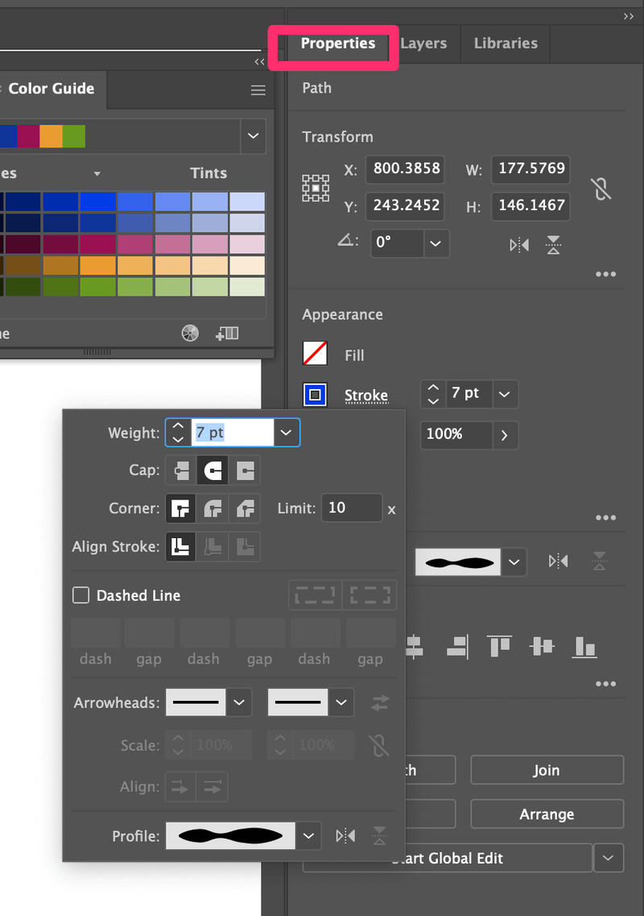644x916 pixels.
Task: Save color group to Swatches panel
Action: (229, 333)
